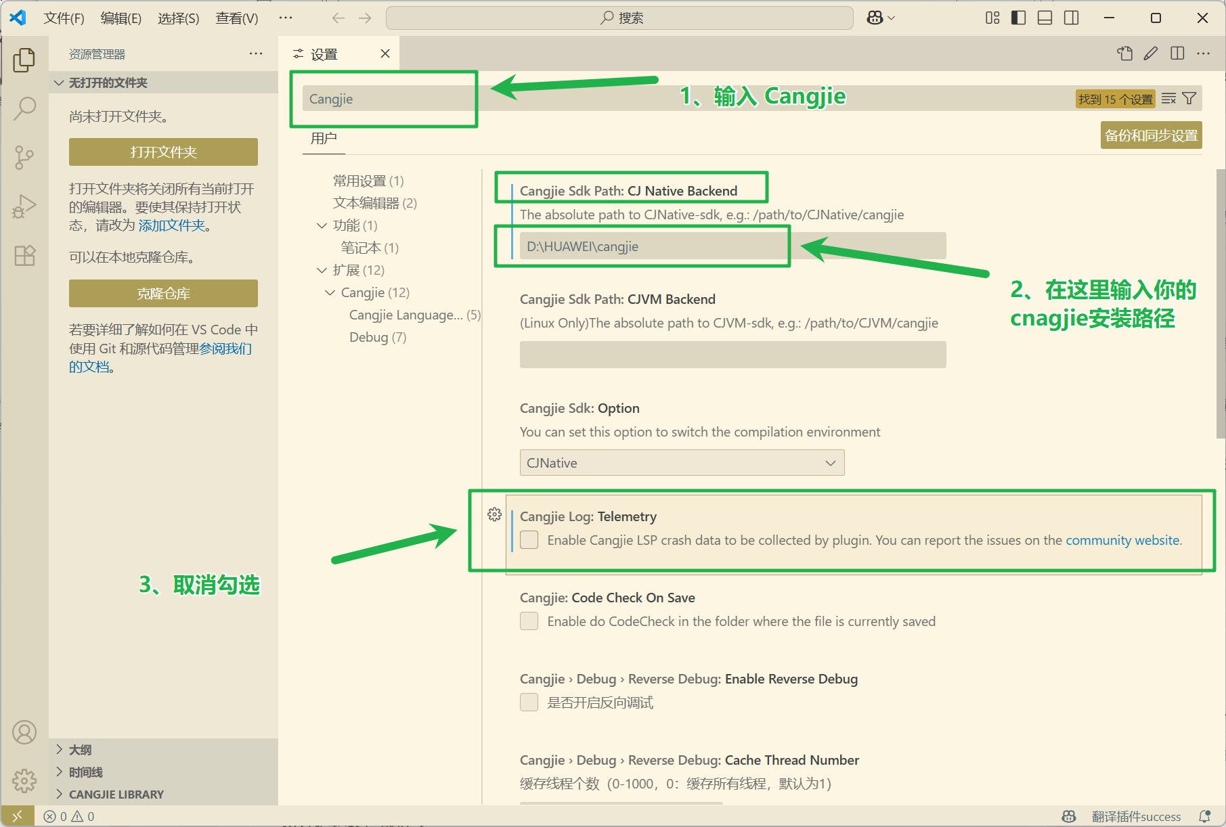Go back with the navigation arrow
1226x827 pixels.
coord(338,18)
